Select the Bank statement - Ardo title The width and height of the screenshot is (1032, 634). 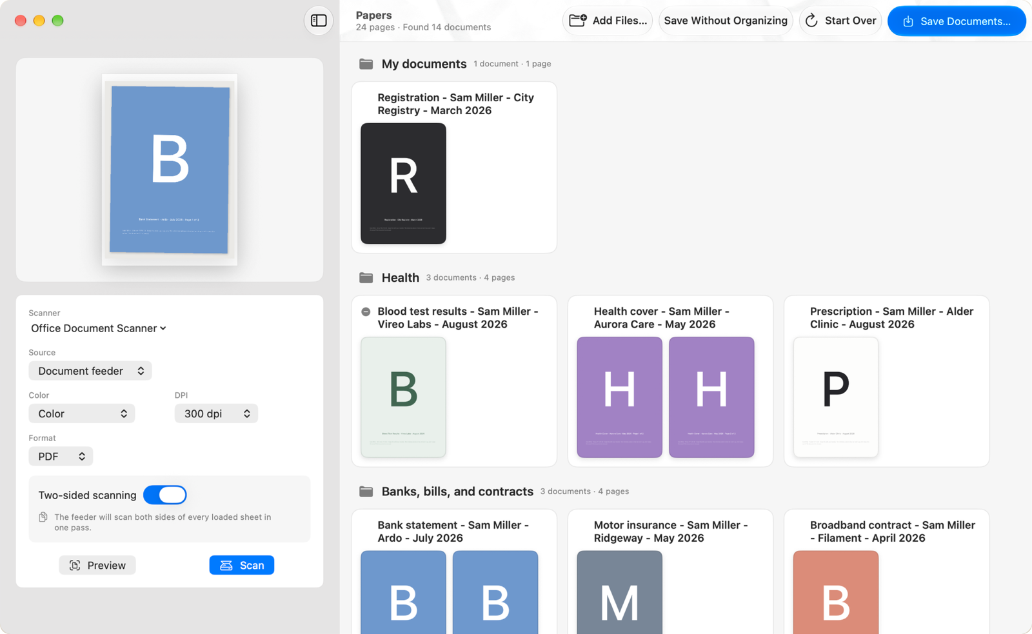click(453, 531)
